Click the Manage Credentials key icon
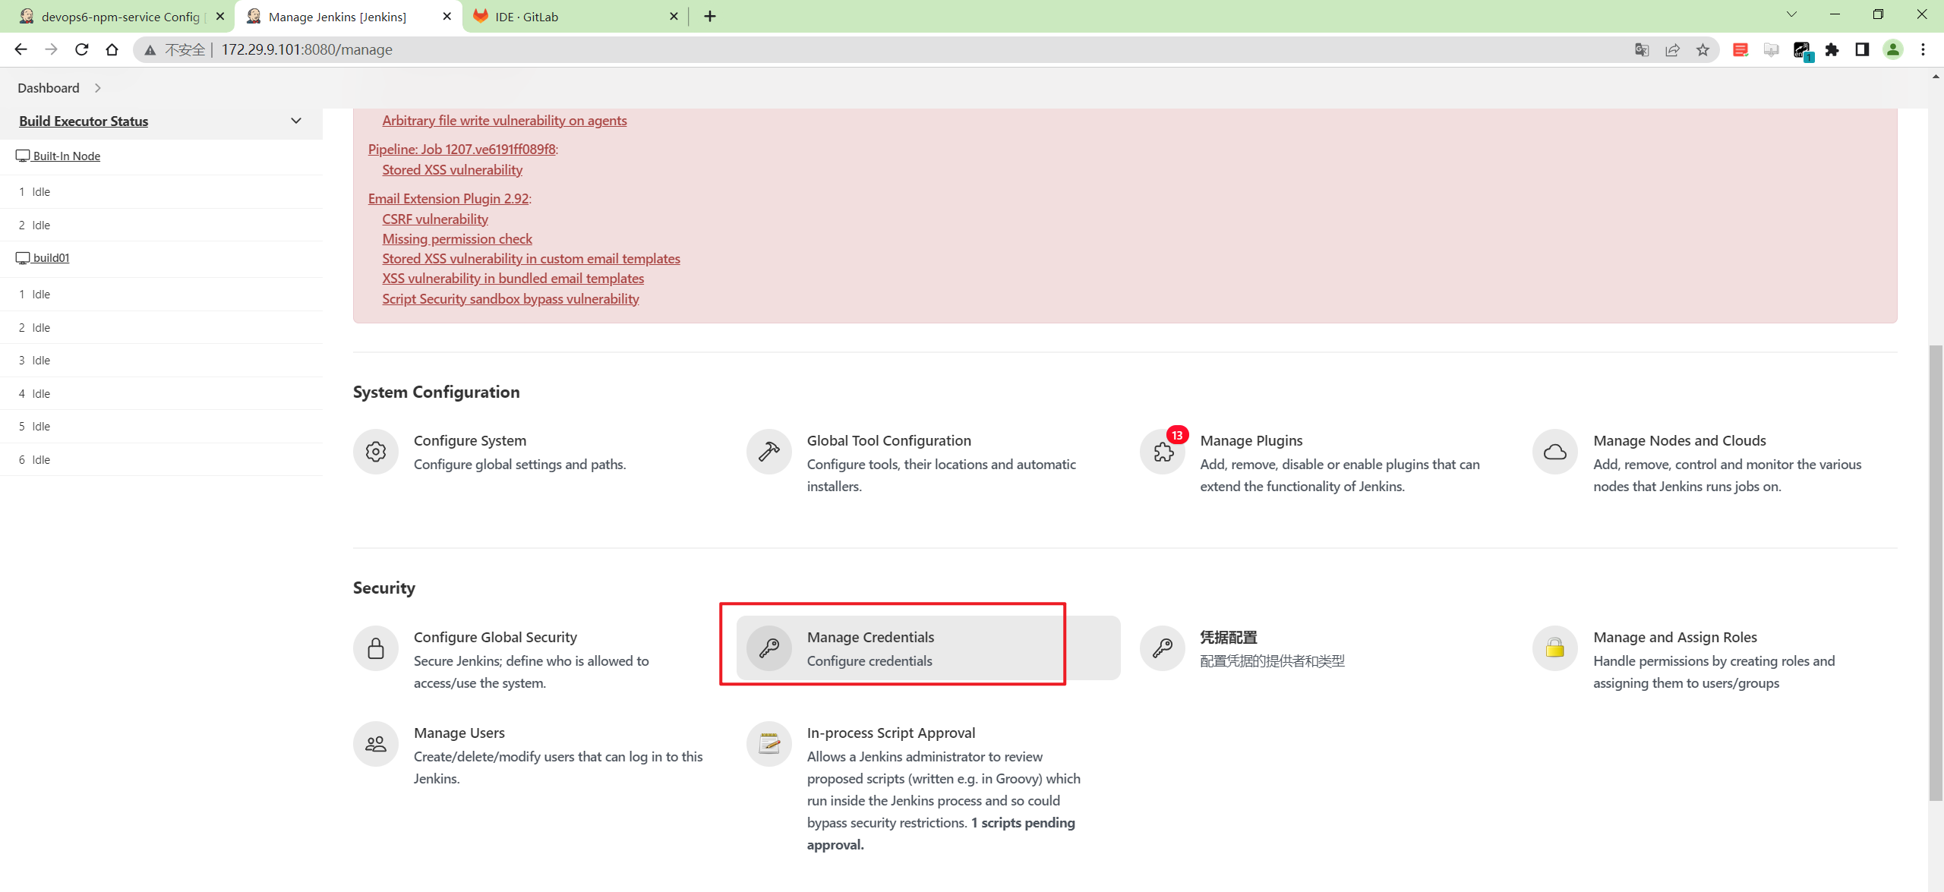This screenshot has height=892, width=1944. pyautogui.click(x=769, y=648)
